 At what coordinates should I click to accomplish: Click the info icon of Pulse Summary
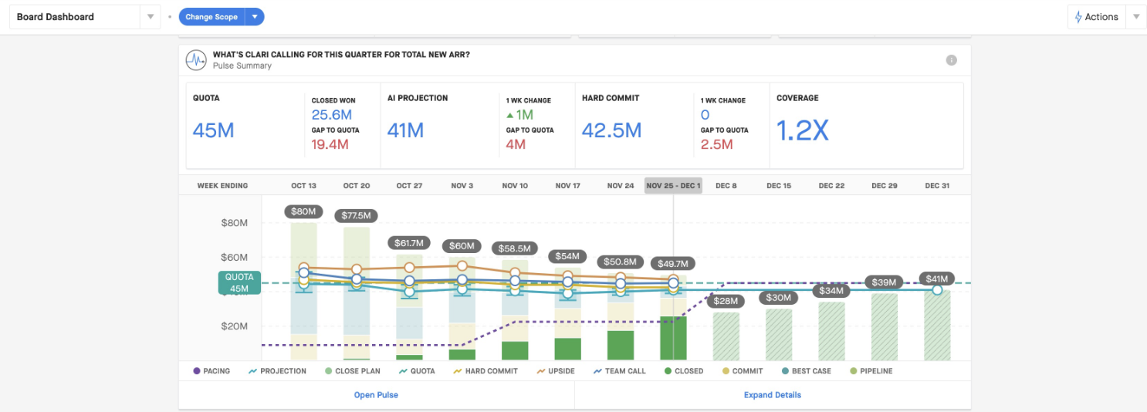952,60
